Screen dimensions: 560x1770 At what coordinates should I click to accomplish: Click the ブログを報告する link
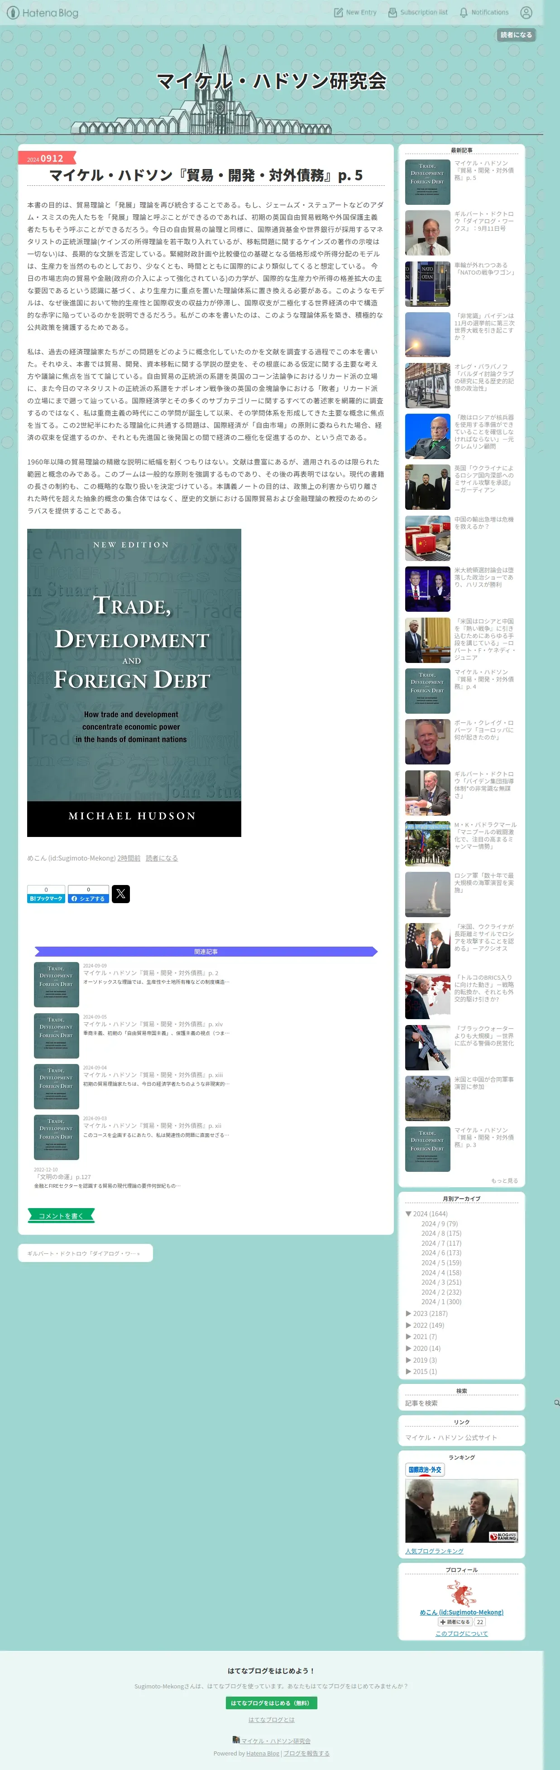coord(306,1754)
